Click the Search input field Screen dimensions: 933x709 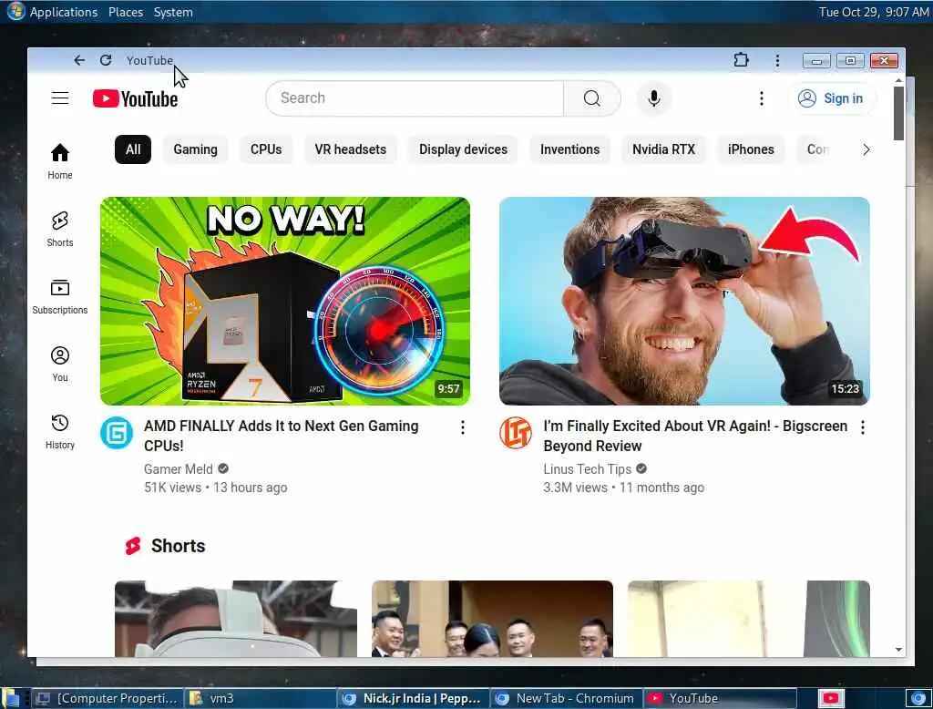(x=415, y=98)
